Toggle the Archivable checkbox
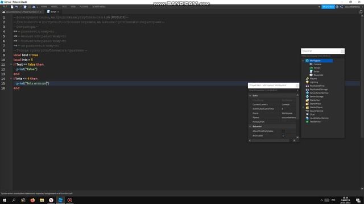 tap(283, 136)
